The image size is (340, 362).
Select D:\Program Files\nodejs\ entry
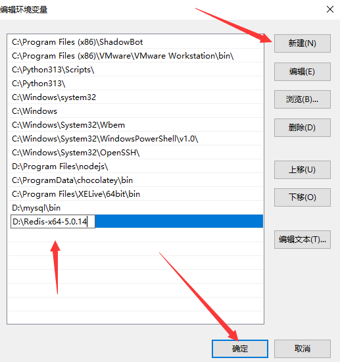[x=135, y=167]
